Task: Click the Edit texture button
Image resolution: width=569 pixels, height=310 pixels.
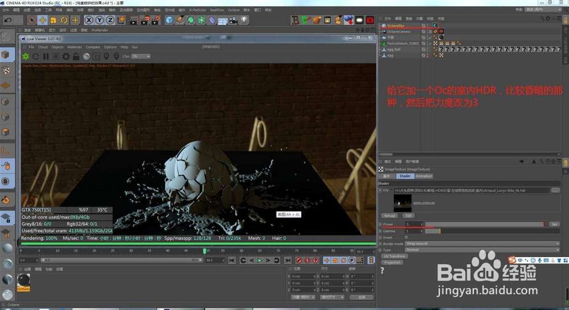Action: 408,216
